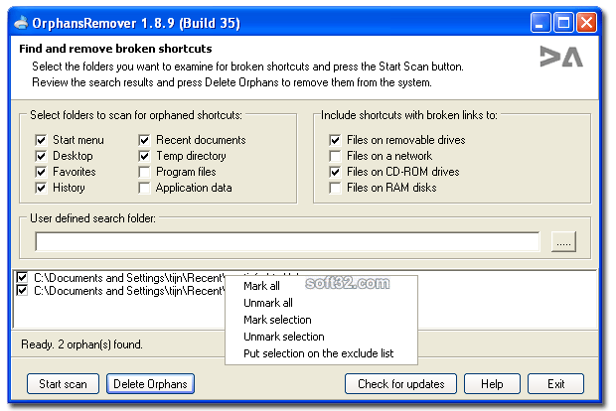This screenshot has height=411, width=616.
Task: Select second Documents and Settings result path
Action: click(129, 291)
